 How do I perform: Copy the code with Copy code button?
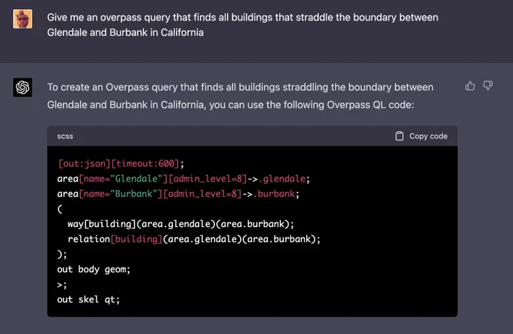coord(422,136)
